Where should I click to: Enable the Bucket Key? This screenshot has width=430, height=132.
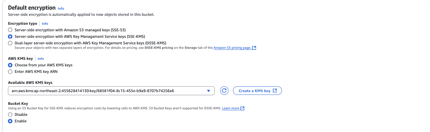[10, 121]
